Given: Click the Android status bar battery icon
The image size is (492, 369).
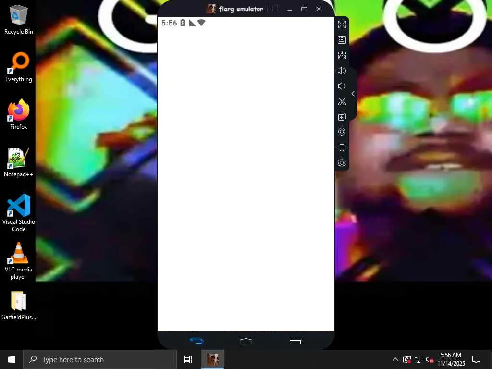Looking at the screenshot, I should coord(183,23).
